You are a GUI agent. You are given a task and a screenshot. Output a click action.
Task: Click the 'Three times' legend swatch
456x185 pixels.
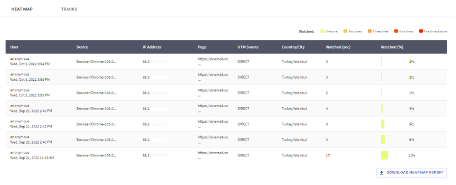coord(370,31)
